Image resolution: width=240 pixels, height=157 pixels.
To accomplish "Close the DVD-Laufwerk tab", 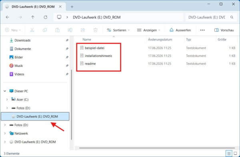I will click(x=60, y=7).
